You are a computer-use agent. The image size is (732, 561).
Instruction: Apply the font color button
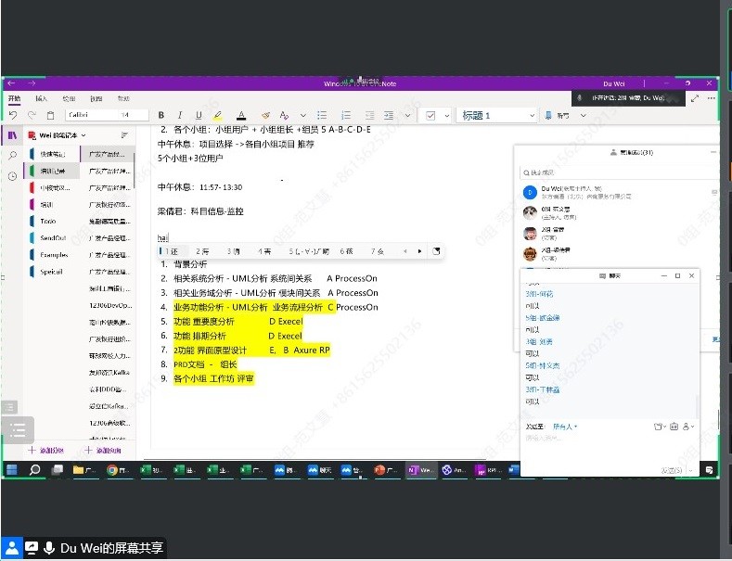click(241, 115)
